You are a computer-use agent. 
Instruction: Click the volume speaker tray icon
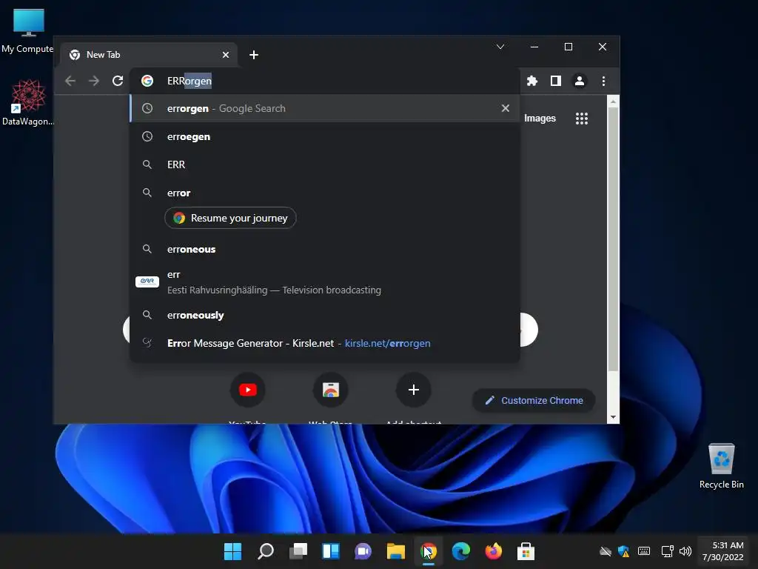685,551
